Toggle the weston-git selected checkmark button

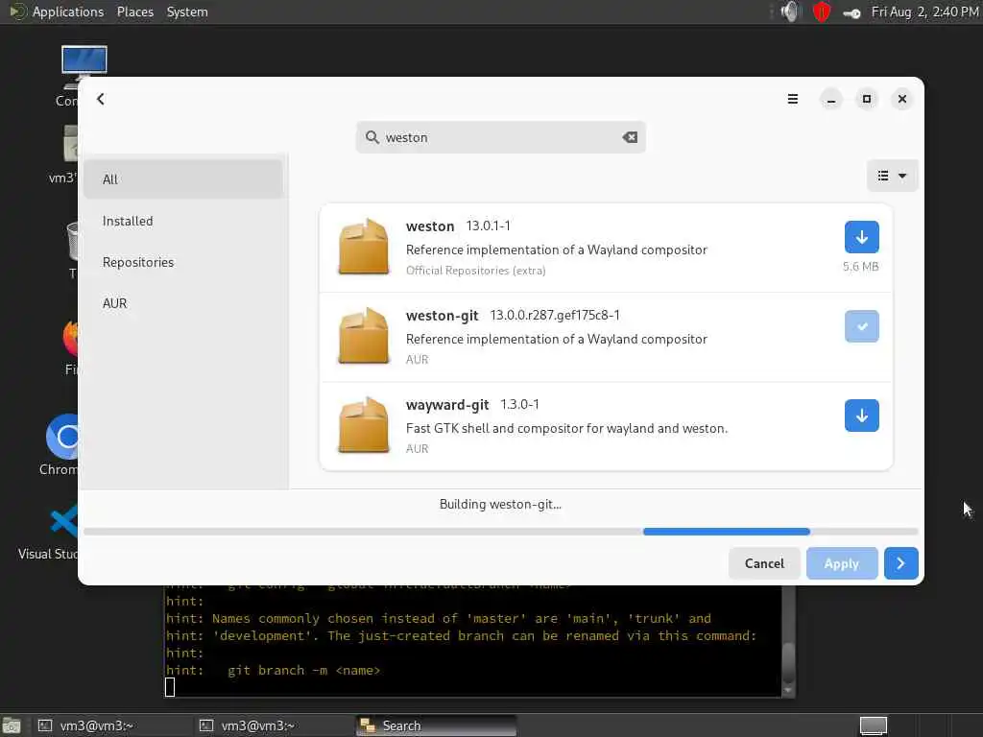[x=861, y=326]
